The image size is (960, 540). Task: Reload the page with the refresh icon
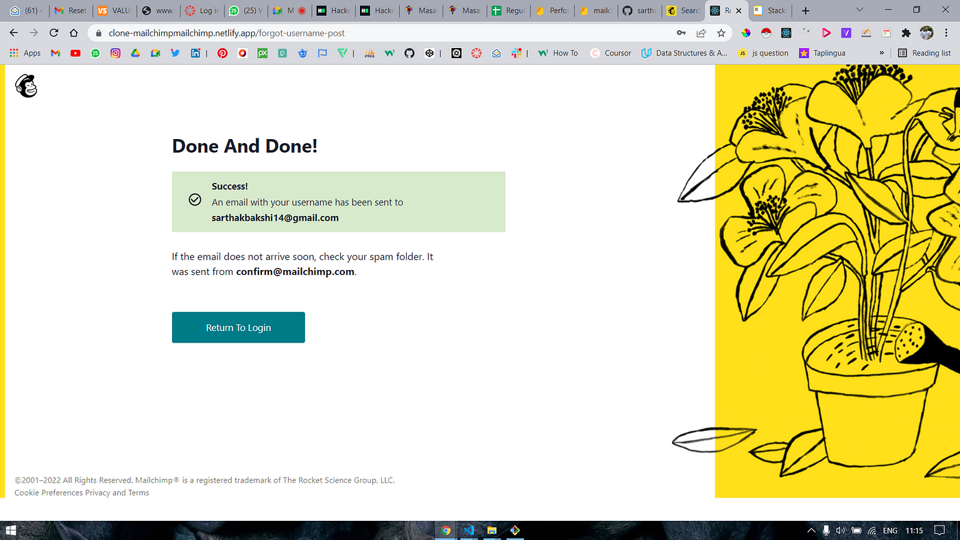click(x=54, y=33)
